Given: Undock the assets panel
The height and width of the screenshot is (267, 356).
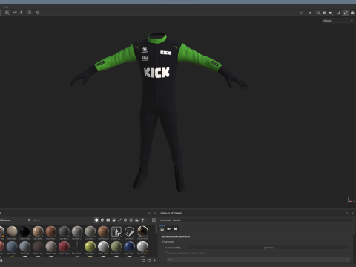Looking at the screenshot, I should tap(149, 213).
